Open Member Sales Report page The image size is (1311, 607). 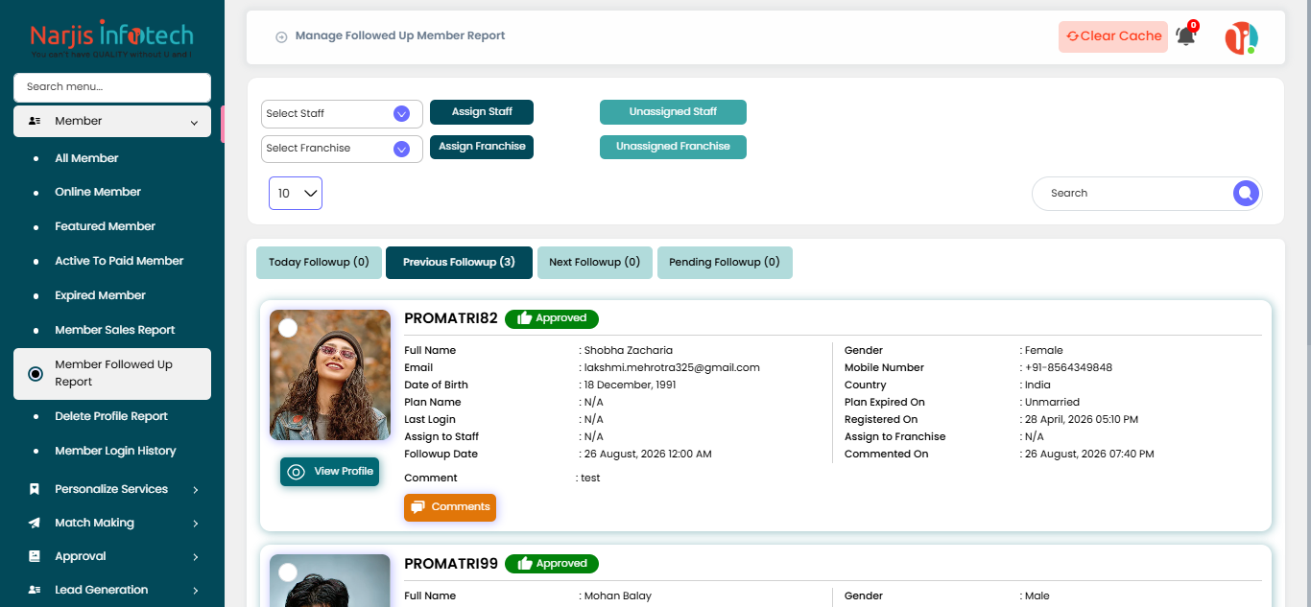115,330
